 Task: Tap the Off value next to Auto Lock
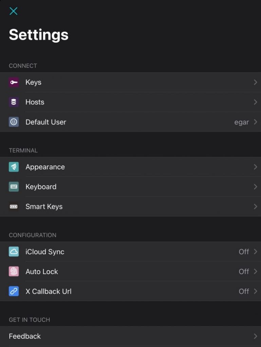(244, 271)
